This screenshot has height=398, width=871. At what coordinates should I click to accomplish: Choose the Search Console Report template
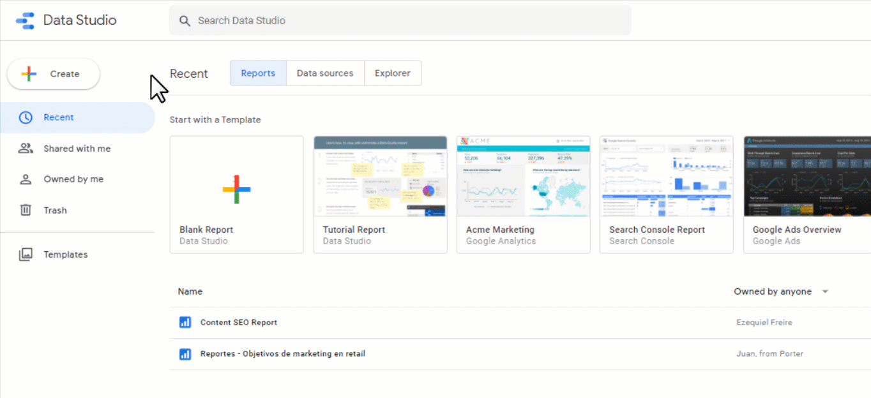667,195
